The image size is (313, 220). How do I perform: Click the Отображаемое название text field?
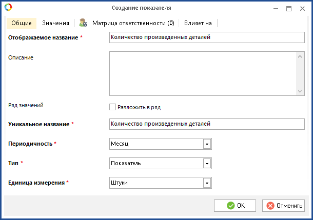click(x=207, y=37)
